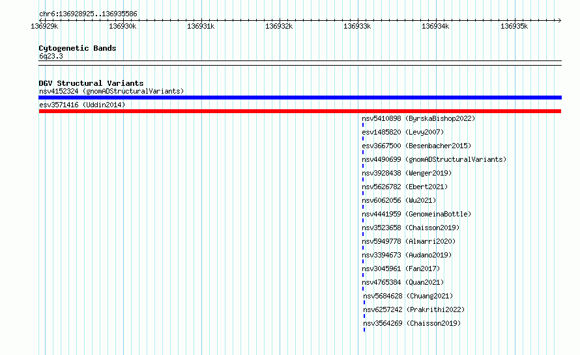Select esv1485820 (Levy2007) variant
Image resolution: width=580 pixels, height=355 pixels.
click(403, 132)
